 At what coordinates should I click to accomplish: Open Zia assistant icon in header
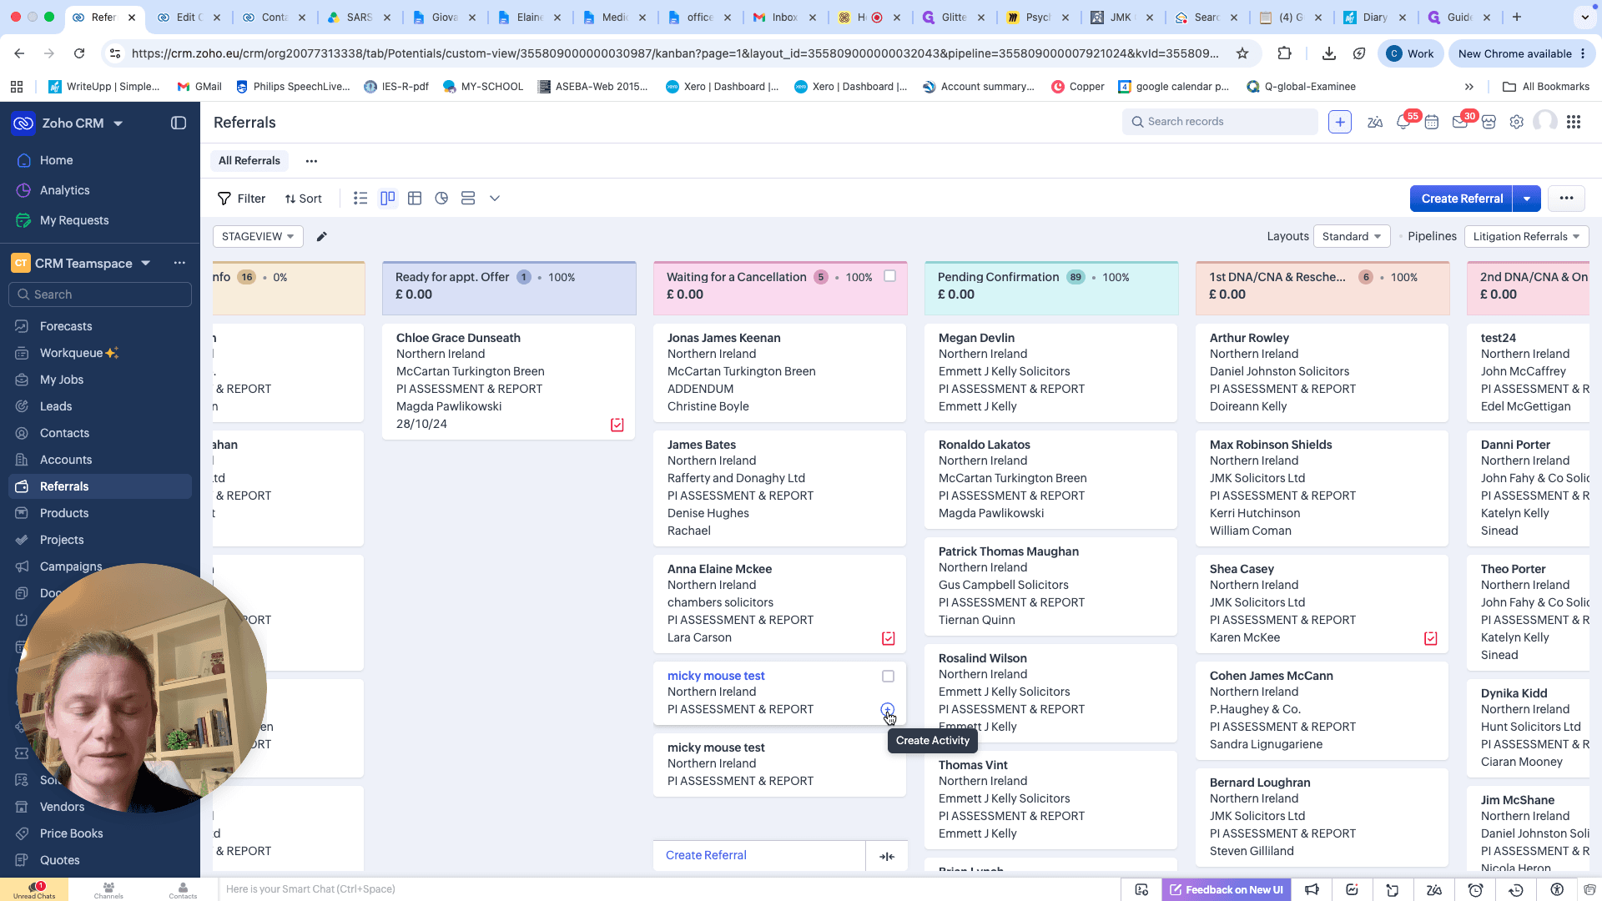click(1375, 122)
